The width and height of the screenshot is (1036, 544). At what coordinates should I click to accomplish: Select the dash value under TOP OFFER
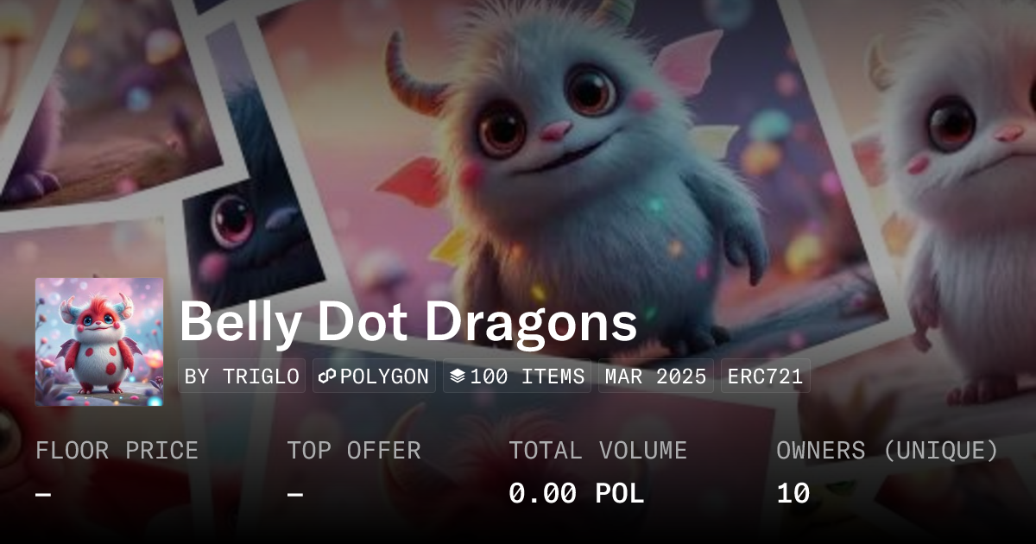(x=295, y=494)
